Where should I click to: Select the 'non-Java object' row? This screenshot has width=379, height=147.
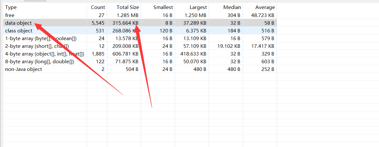140,69
